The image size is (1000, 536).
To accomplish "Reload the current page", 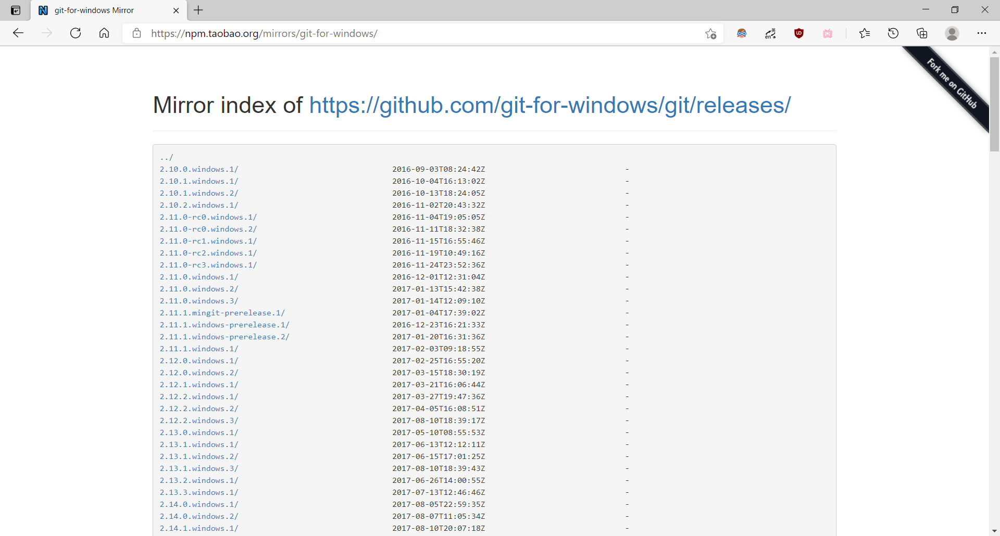I will pos(76,33).
